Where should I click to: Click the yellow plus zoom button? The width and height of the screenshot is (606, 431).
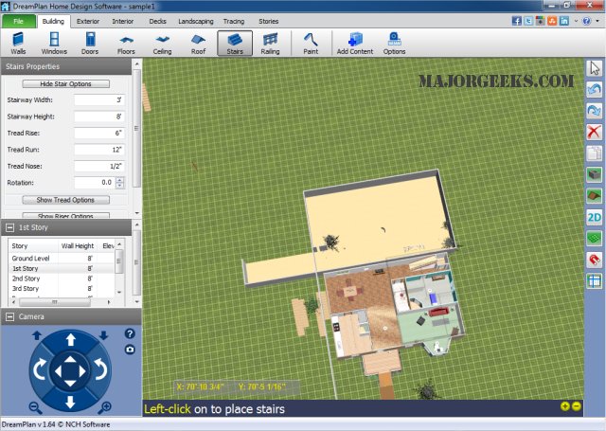(x=565, y=406)
